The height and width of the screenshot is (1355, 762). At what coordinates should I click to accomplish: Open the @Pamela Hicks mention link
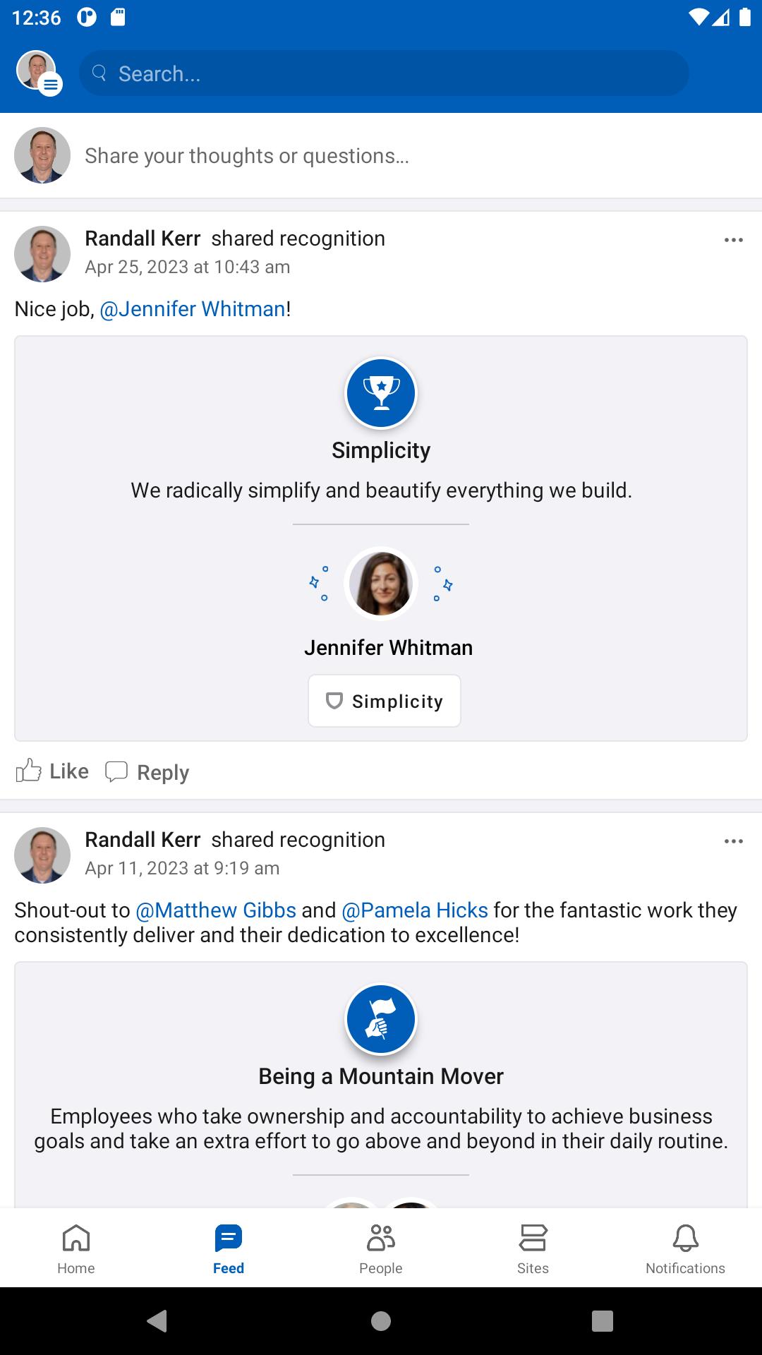tap(415, 910)
